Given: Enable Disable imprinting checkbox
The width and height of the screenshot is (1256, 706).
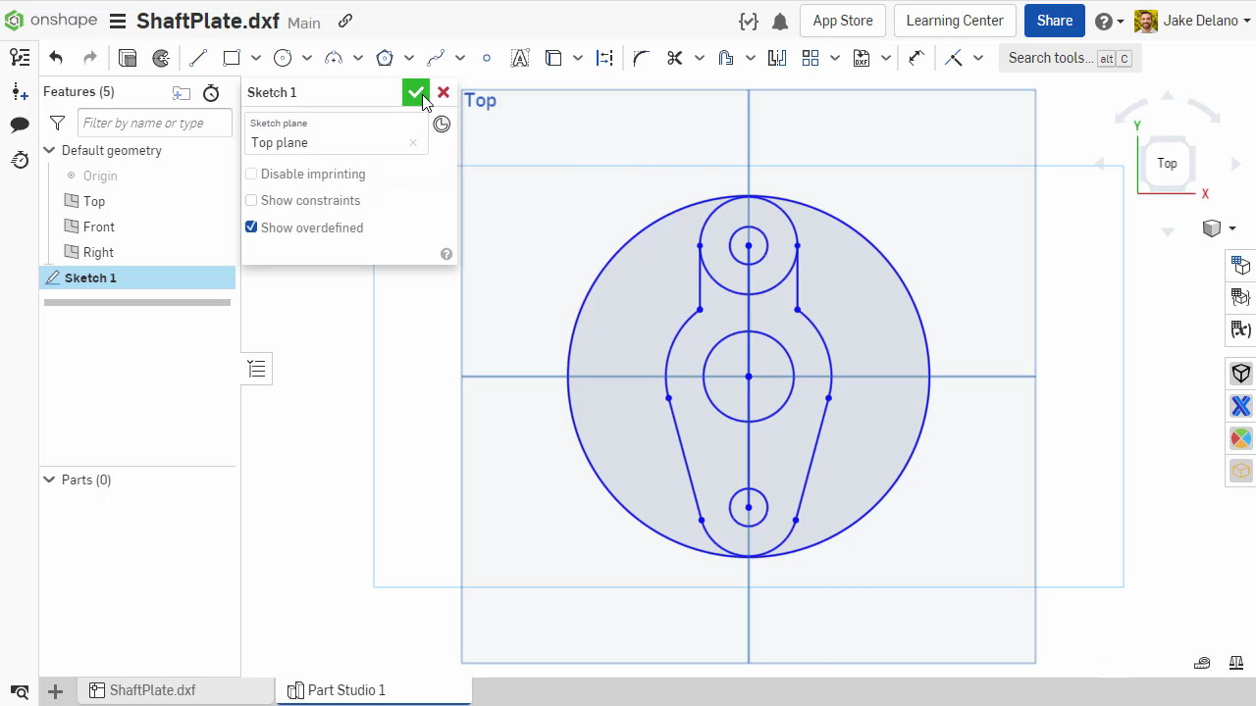Looking at the screenshot, I should click(x=251, y=174).
